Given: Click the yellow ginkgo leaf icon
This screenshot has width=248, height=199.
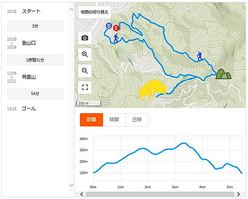Looking at the screenshot, I should (153, 89).
